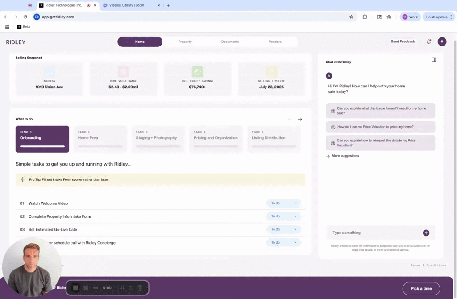Collapse the Chat with Ridley panel
The image size is (457, 299).
click(434, 59)
